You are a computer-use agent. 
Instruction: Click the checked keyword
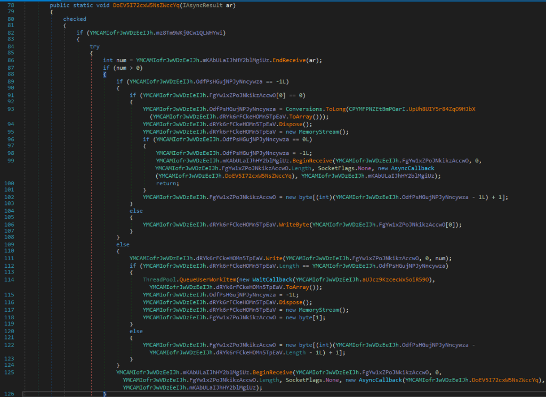point(75,19)
